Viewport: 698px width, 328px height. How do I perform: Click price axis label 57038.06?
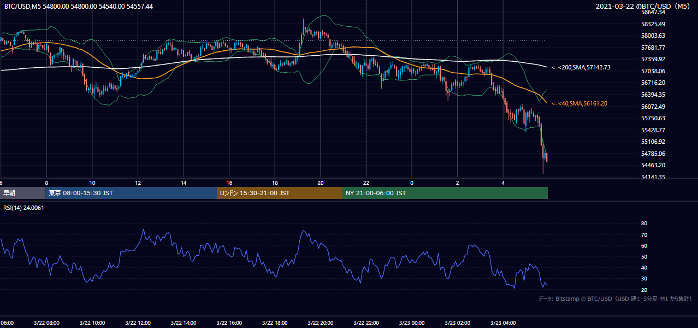tap(653, 71)
